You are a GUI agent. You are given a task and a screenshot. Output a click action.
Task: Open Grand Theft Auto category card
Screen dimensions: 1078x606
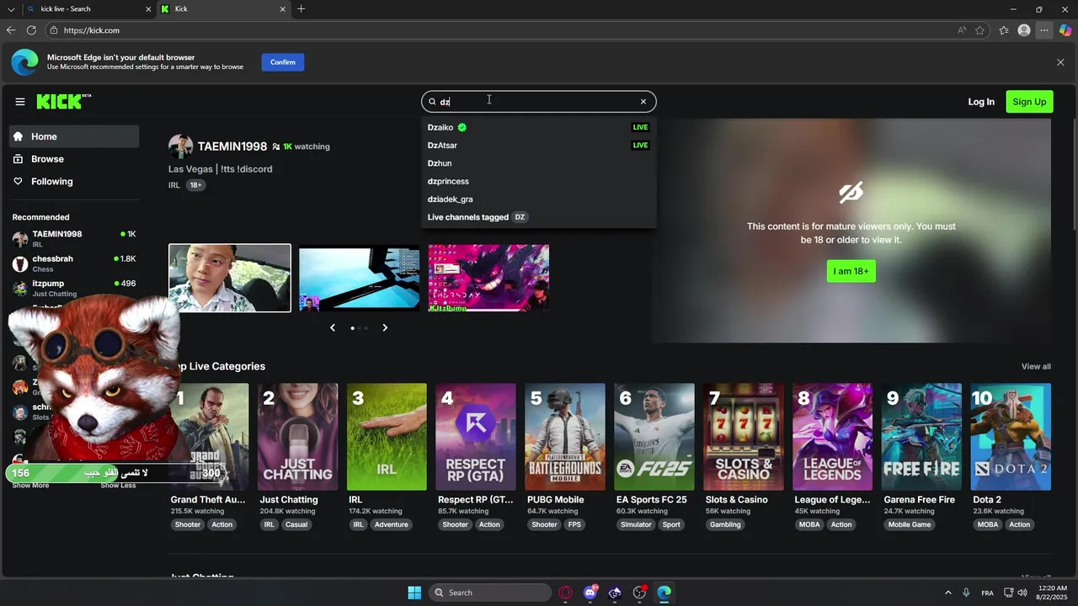(210, 437)
